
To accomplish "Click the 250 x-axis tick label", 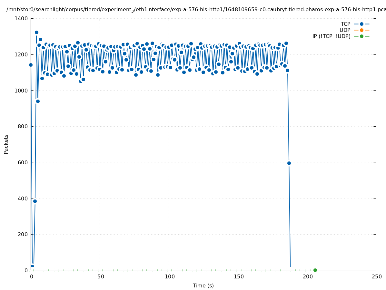I will point(376,277).
